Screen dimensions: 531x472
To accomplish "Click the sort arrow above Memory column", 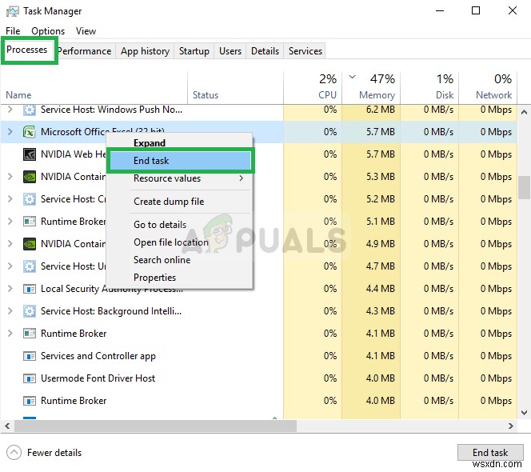I will point(352,77).
